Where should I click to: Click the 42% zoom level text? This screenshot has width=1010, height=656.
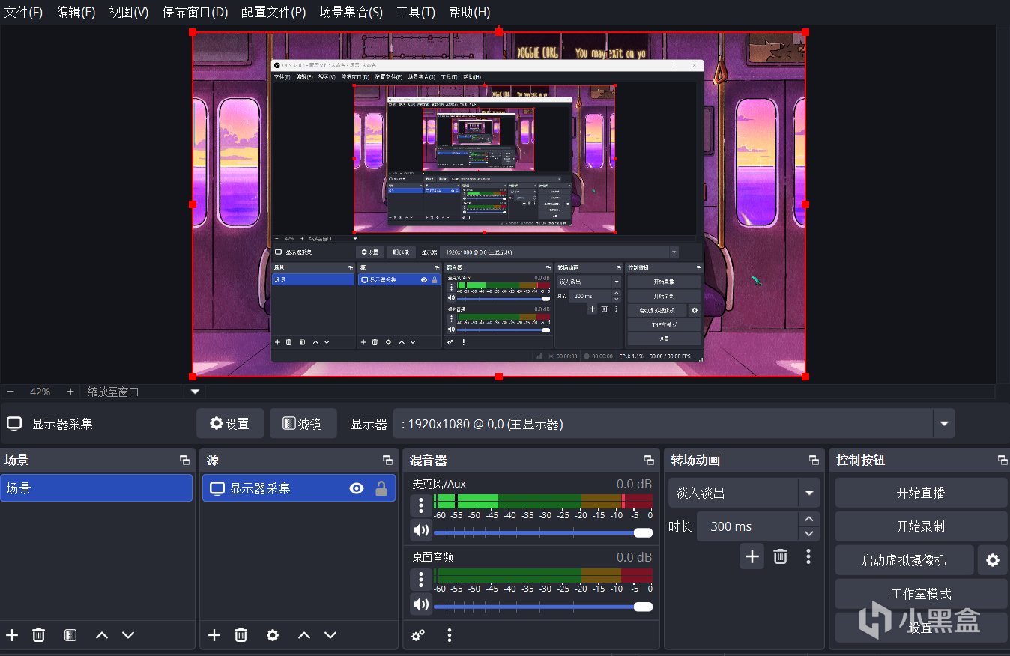pyautogui.click(x=40, y=392)
